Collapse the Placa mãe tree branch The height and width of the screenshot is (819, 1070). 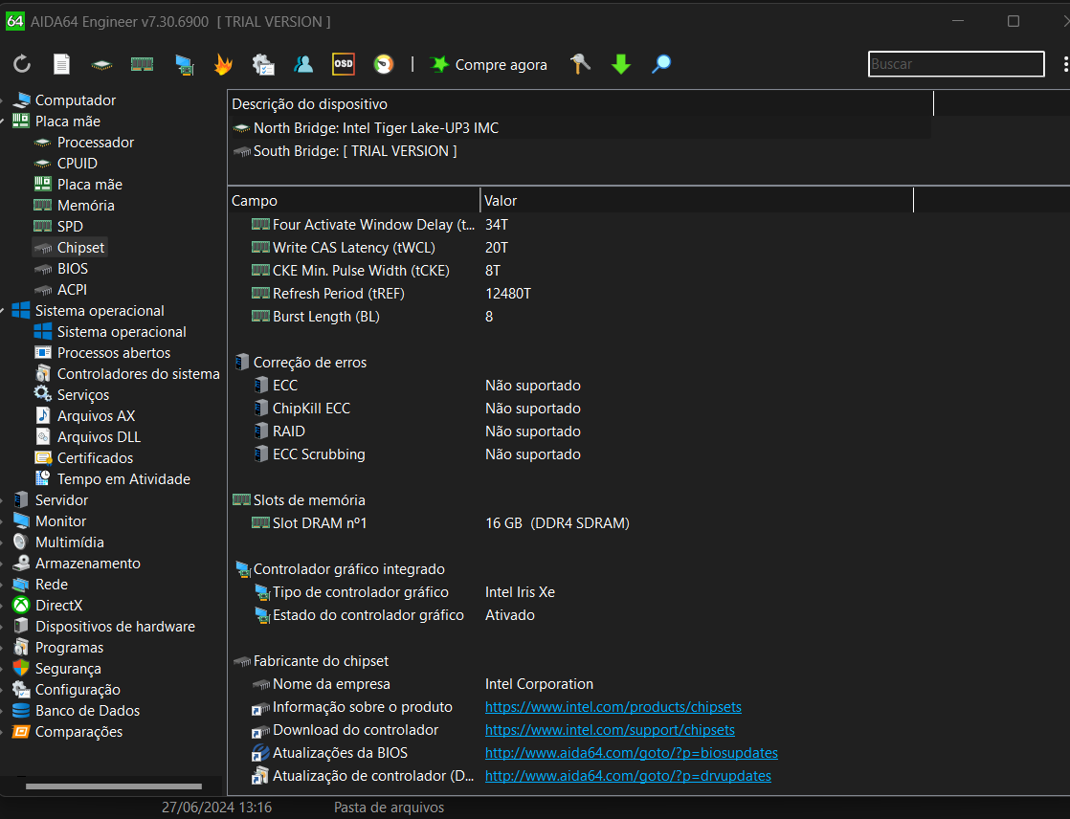4,122
